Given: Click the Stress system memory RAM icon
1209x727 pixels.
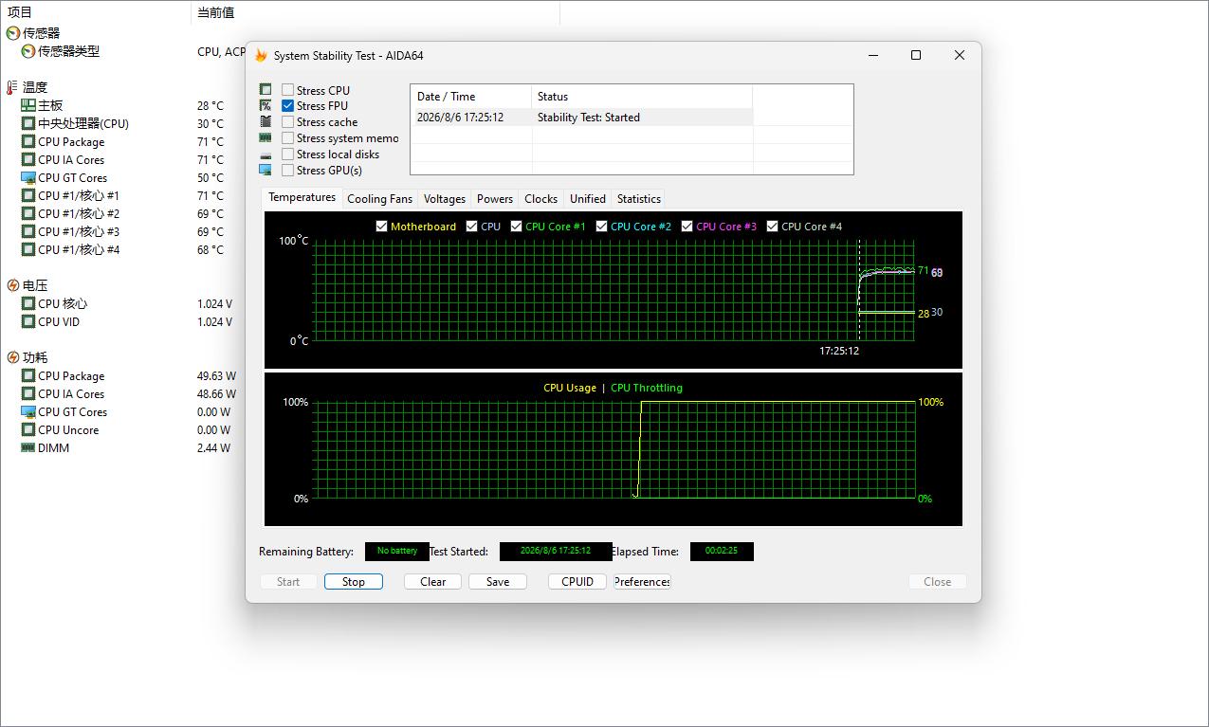Looking at the screenshot, I should point(266,138).
